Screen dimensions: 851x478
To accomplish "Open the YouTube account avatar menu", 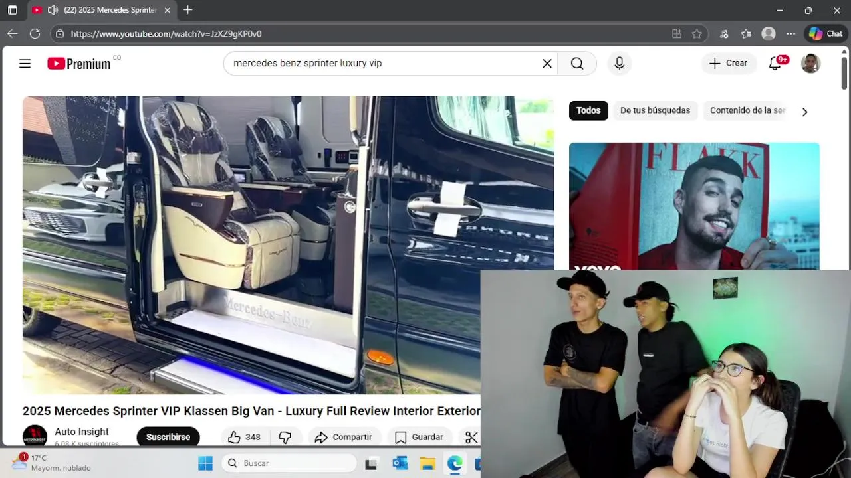I will click(810, 64).
